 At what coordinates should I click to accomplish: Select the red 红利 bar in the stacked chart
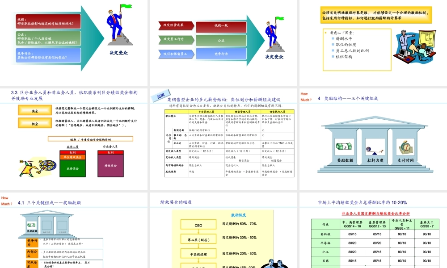(x=72, y=152)
